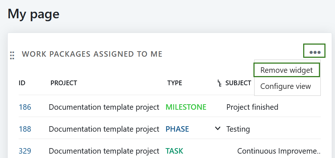Open work package ID 188
335x158 pixels.
tap(25, 129)
